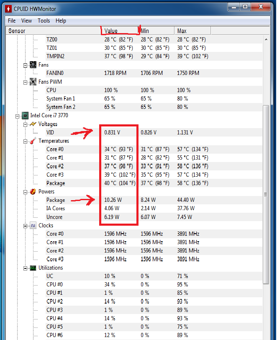Collapse the Fans PWM node
Image resolution: width=277 pixels, height=340 pixels.
click(26, 82)
